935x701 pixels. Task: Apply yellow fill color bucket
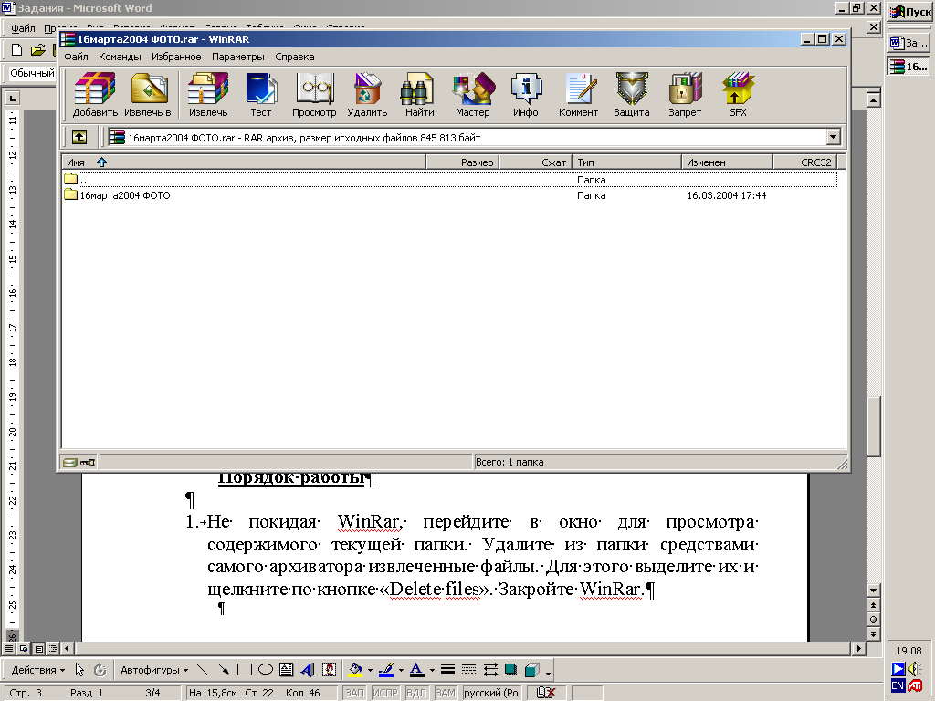coord(356,670)
